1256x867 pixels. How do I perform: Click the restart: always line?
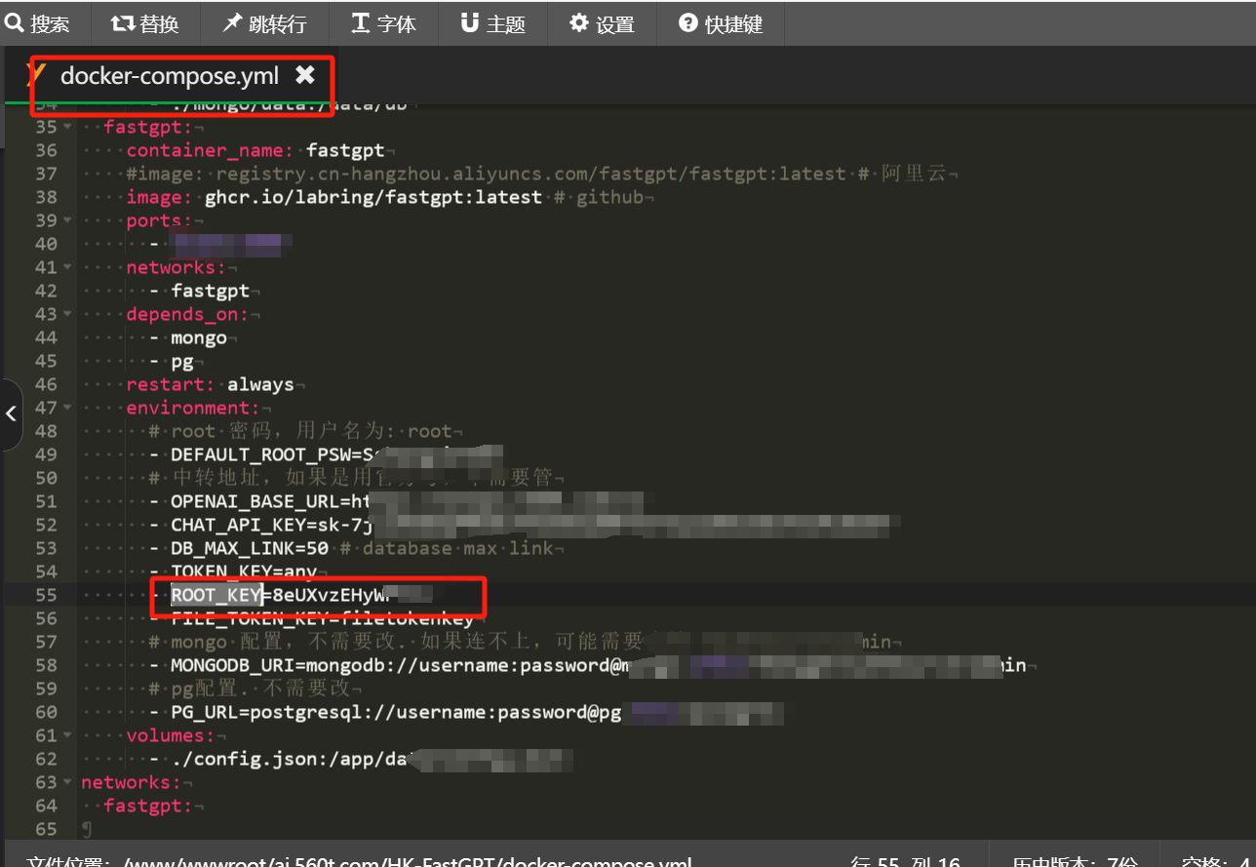tap(210, 384)
